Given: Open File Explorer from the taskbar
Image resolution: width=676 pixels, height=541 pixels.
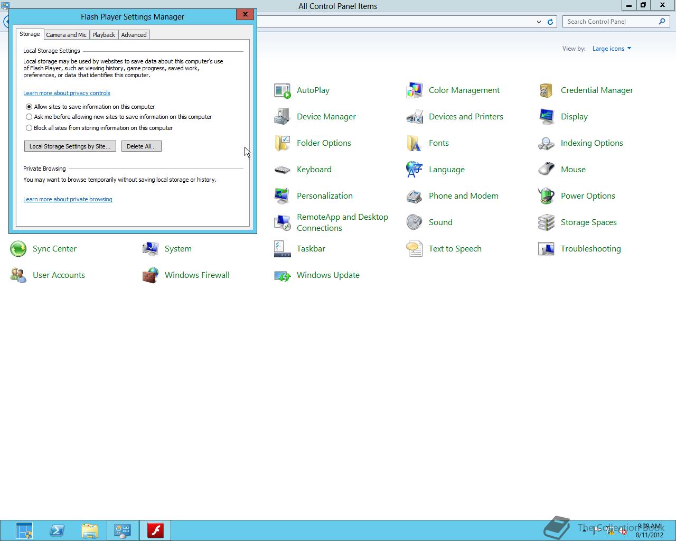Looking at the screenshot, I should point(90,530).
